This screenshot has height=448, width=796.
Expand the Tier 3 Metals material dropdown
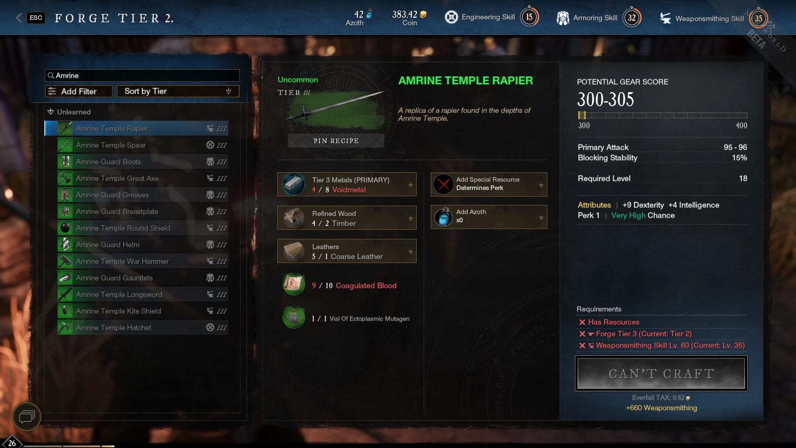(347, 184)
